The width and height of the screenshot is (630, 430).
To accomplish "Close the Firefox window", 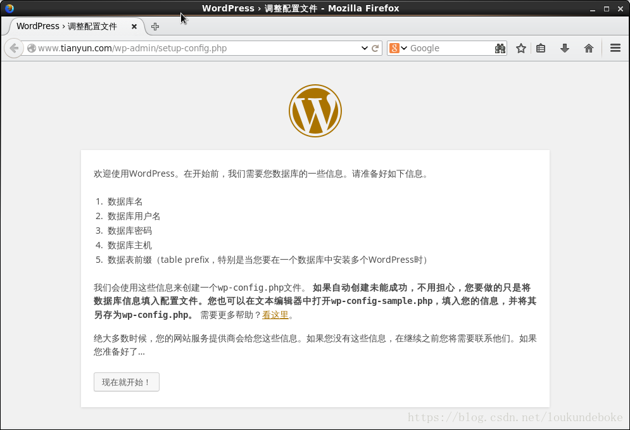I will [621, 9].
